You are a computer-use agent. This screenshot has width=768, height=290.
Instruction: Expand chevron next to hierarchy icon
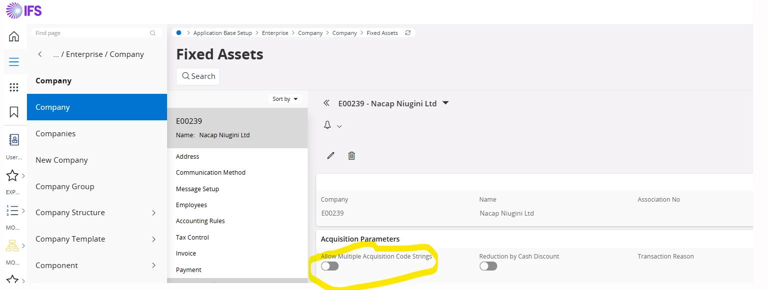tap(23, 246)
